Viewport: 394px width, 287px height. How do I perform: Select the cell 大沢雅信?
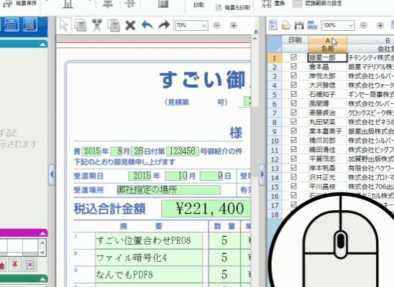click(328, 85)
